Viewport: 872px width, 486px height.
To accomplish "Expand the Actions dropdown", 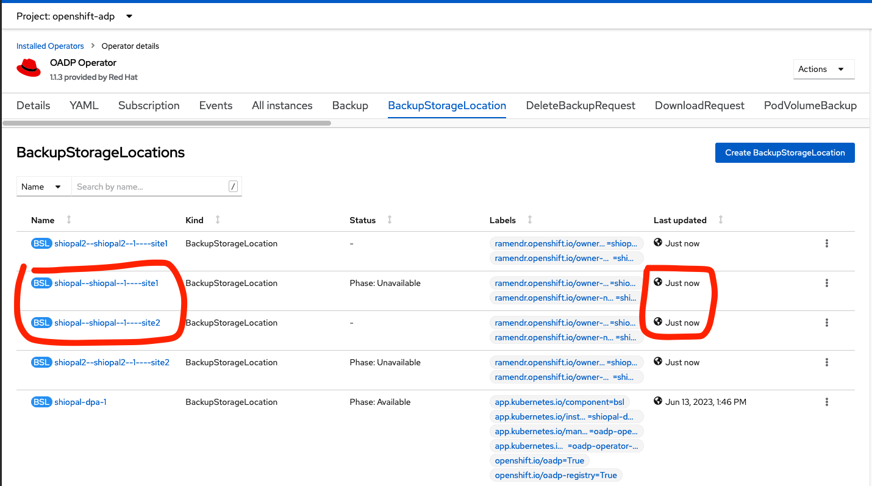I will [824, 69].
